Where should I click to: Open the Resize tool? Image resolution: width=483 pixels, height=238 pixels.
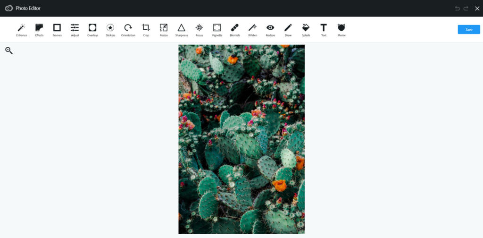[x=164, y=30]
